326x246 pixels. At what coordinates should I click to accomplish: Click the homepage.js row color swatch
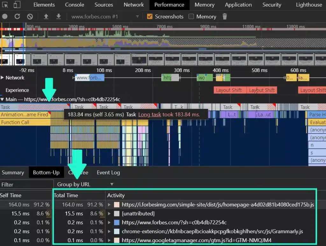[x=117, y=205]
